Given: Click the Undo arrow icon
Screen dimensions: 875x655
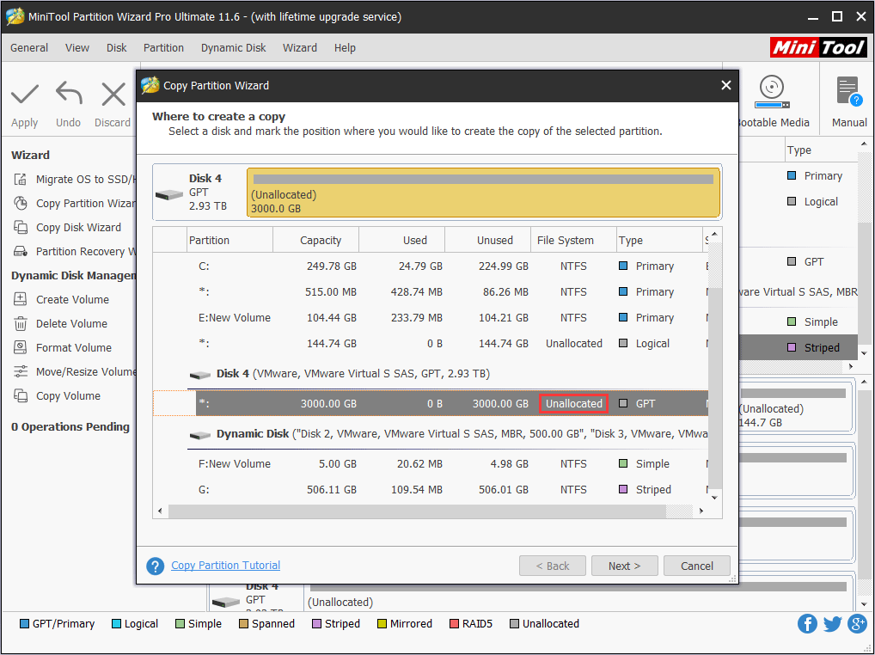Looking at the screenshot, I should (x=69, y=94).
